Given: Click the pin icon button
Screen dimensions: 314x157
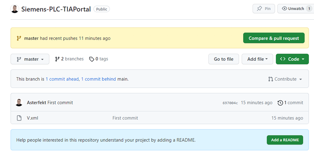Looking at the screenshot, I should point(260,9).
